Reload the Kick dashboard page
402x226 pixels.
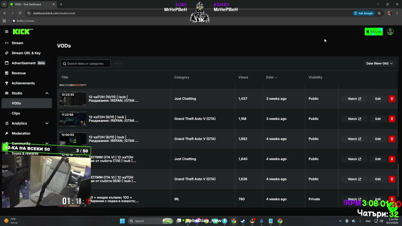(x=20, y=13)
